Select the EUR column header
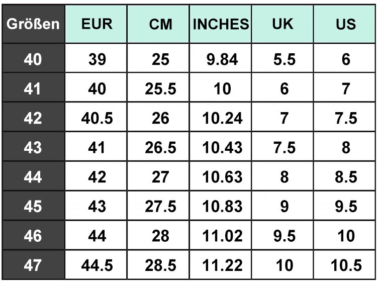Viewport: 377px width, 283px height. tap(96, 24)
